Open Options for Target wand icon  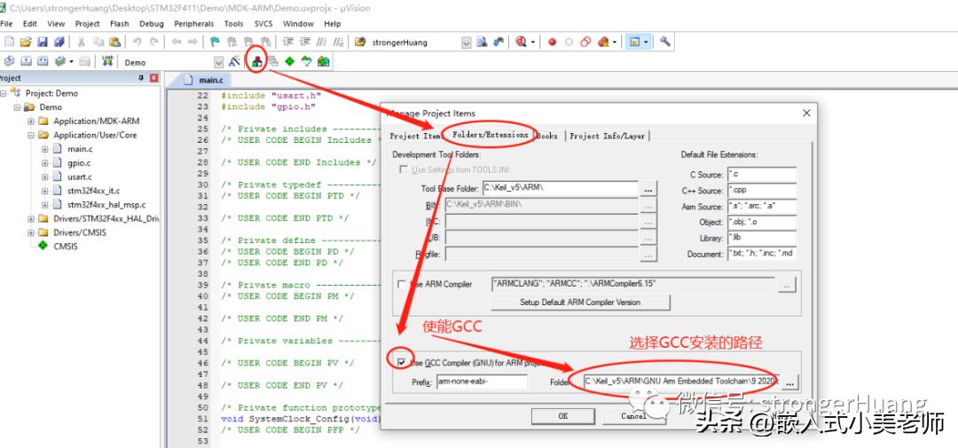coord(234,61)
